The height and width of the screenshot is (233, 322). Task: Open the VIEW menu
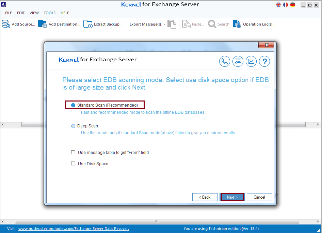[x=34, y=13]
